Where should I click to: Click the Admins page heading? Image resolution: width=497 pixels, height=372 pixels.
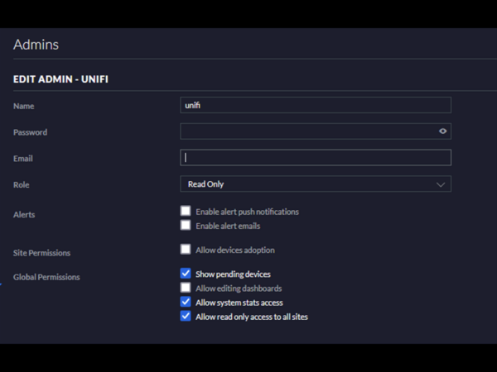point(36,45)
